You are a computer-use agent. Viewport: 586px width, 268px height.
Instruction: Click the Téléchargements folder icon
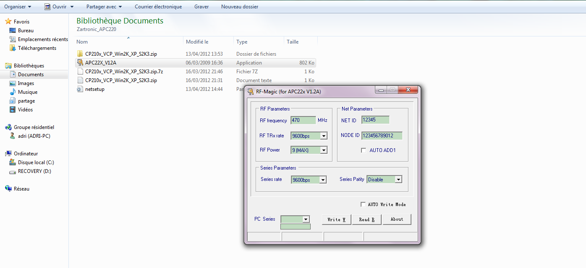coord(13,48)
